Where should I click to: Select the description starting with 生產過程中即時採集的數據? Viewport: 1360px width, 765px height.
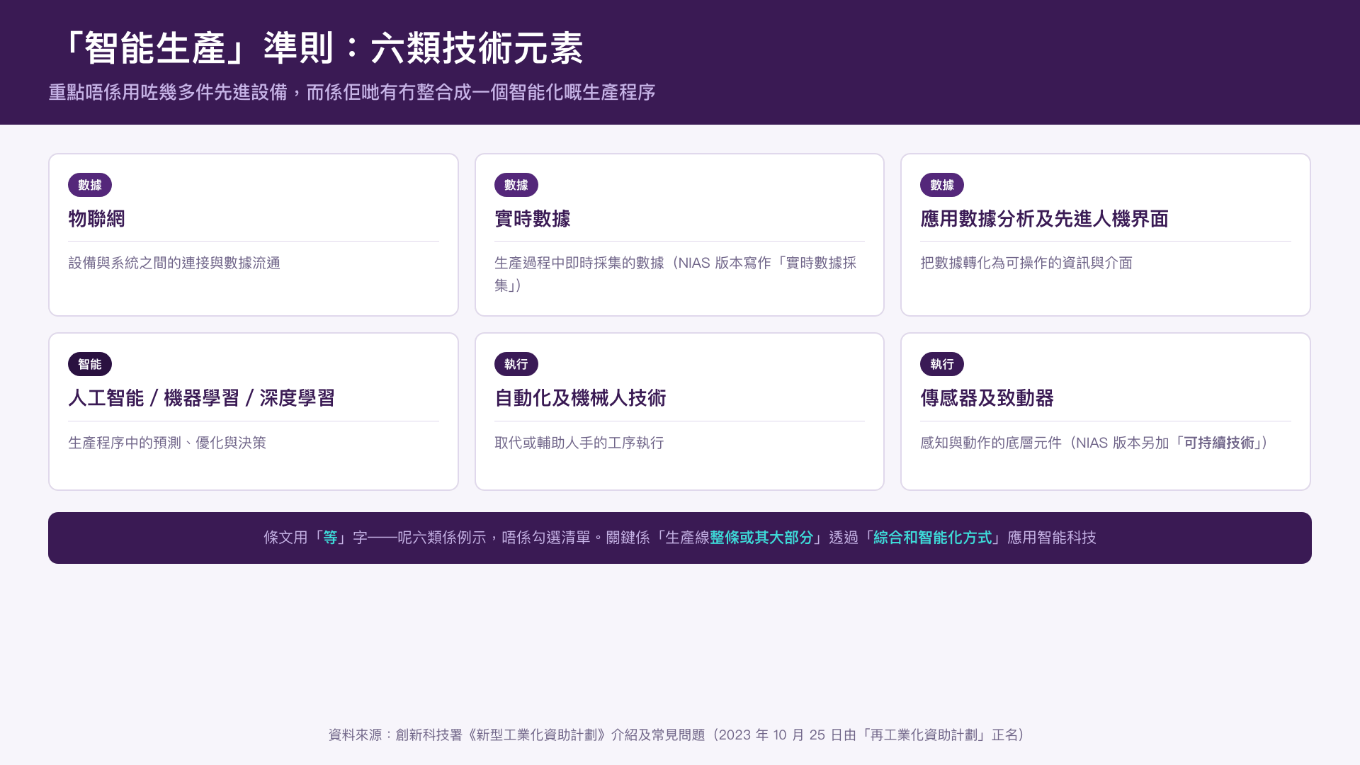coord(676,274)
